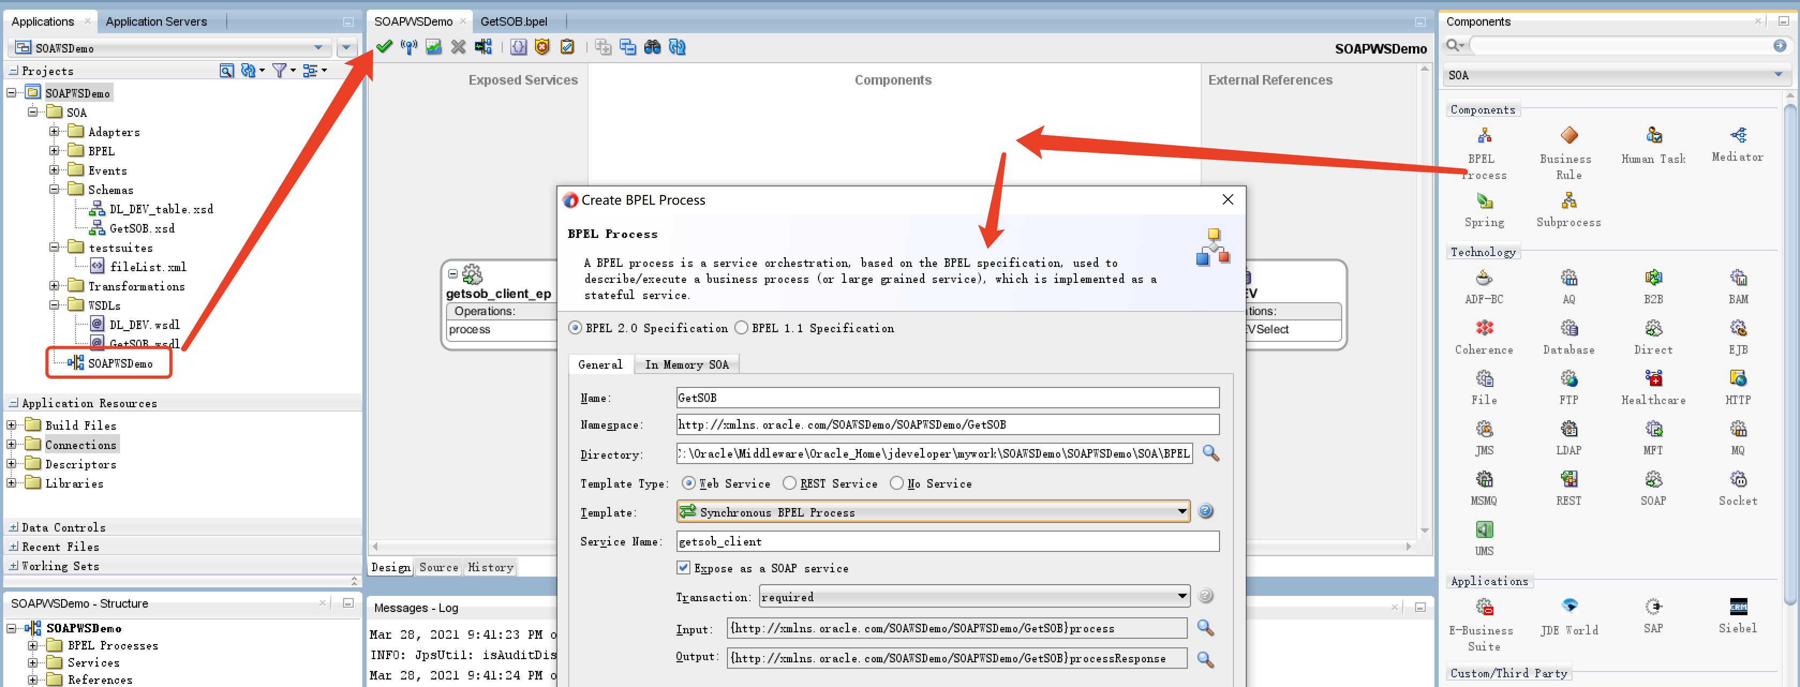This screenshot has height=687, width=1800.
Task: Select Web Service template type
Action: coord(688,483)
